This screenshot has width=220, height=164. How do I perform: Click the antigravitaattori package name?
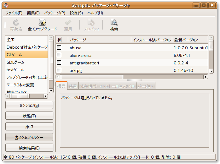tap(84, 63)
